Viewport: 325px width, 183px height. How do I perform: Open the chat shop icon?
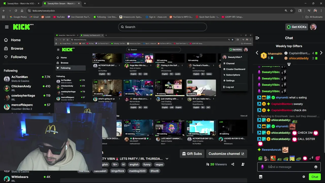point(261,177)
